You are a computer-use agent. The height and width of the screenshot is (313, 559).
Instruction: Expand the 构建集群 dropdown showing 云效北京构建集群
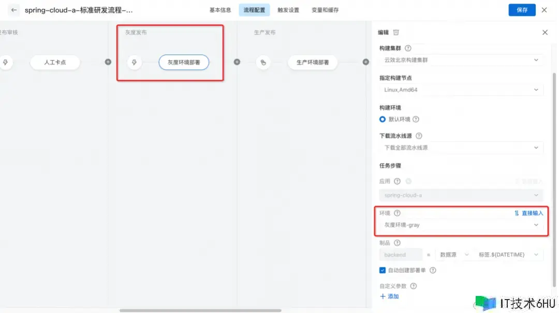[x=461, y=60]
